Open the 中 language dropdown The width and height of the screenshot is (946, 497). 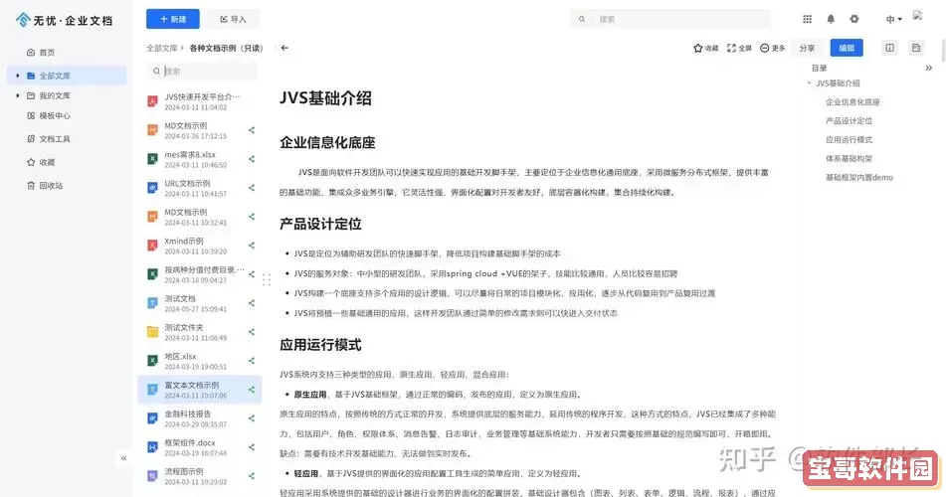click(893, 19)
